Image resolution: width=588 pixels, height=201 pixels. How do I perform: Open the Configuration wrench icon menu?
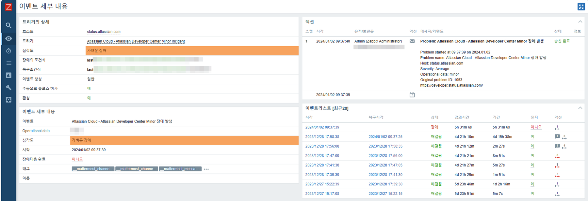8,87
